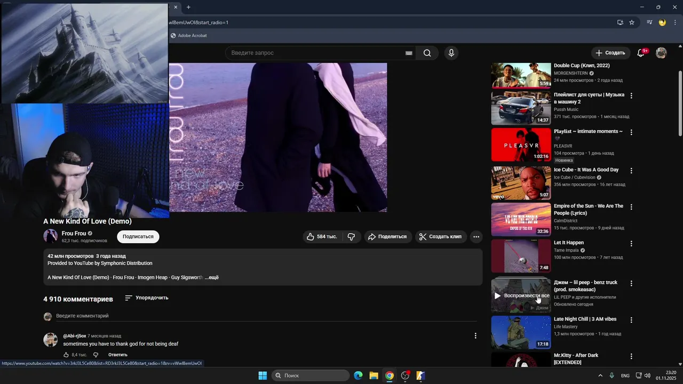Like the video with 584 тыс.

coord(322,236)
